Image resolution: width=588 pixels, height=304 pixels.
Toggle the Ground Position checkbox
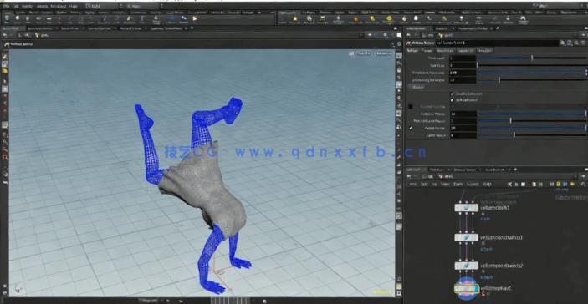411,107
